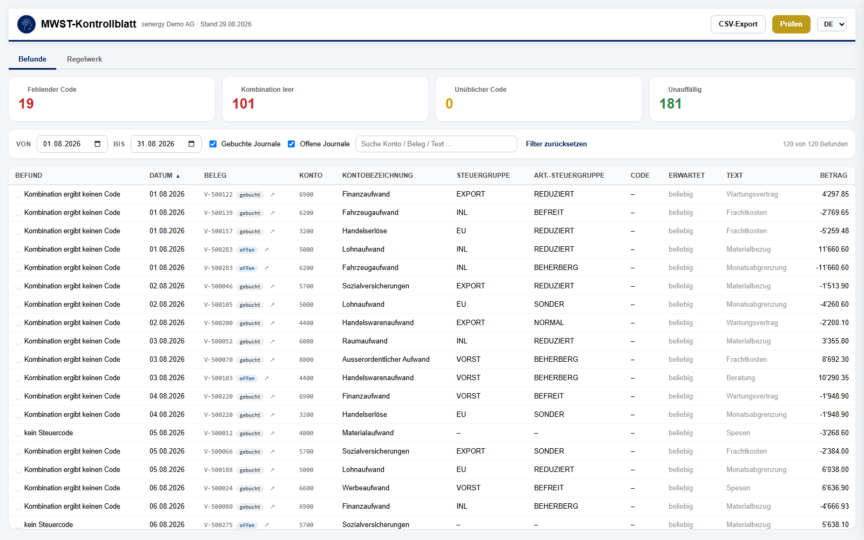Open voucher V-500052 via its arrow icon
Image resolution: width=864 pixels, height=540 pixels.
[272, 342]
